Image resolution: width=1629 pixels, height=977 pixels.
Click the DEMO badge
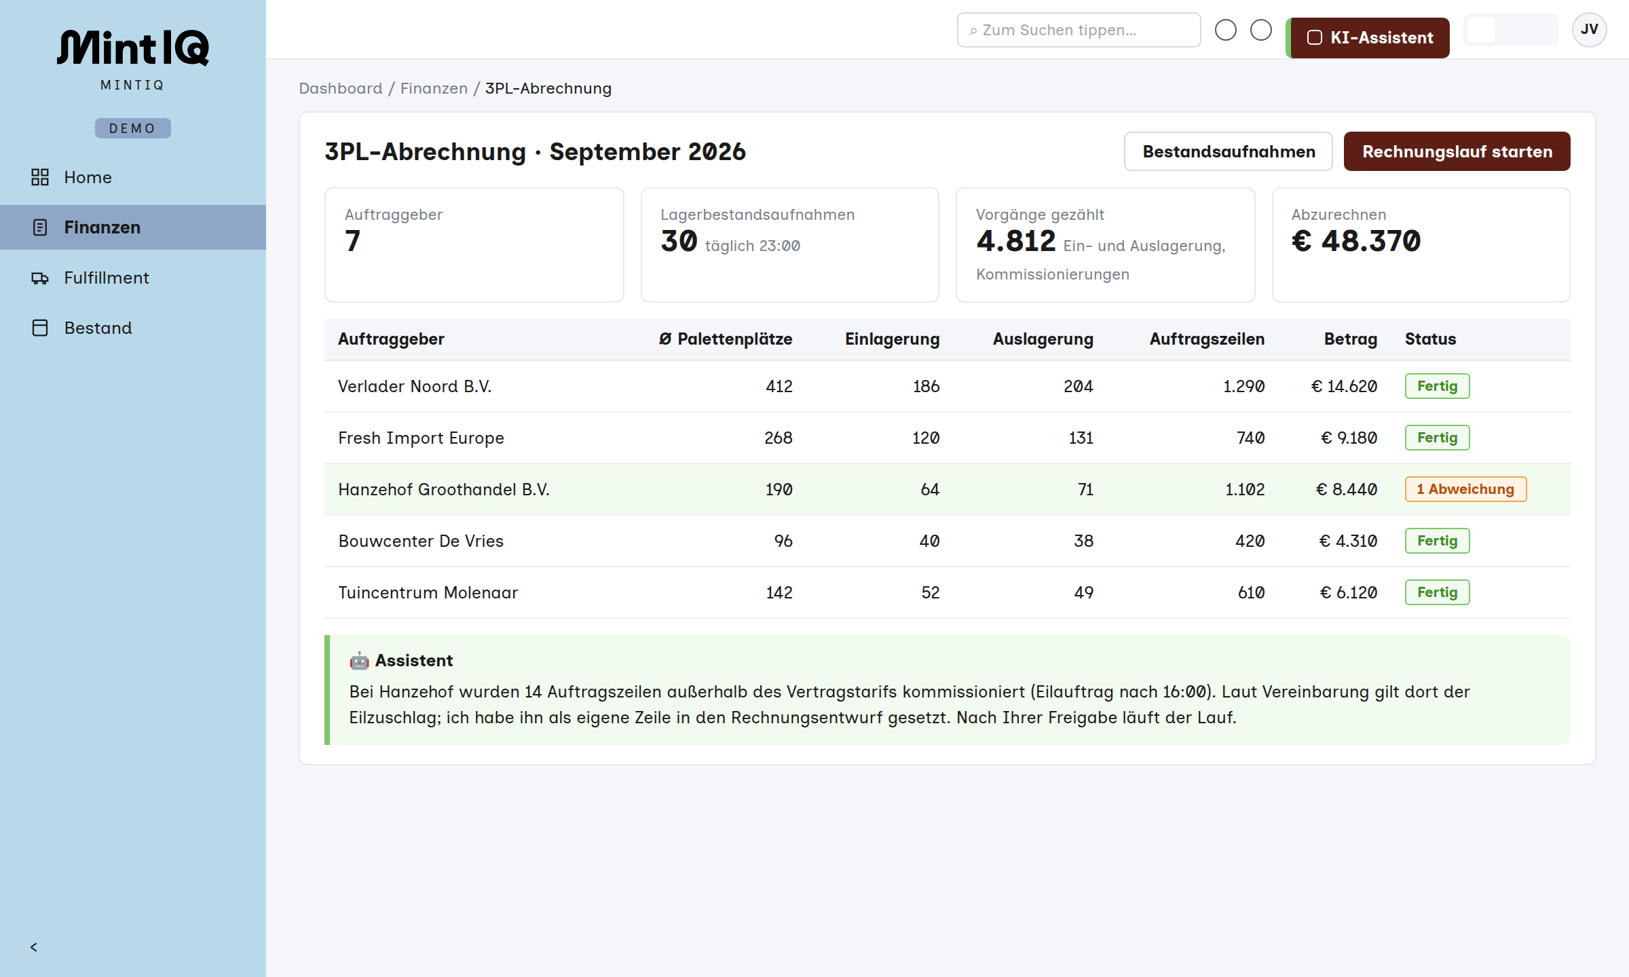(x=133, y=128)
